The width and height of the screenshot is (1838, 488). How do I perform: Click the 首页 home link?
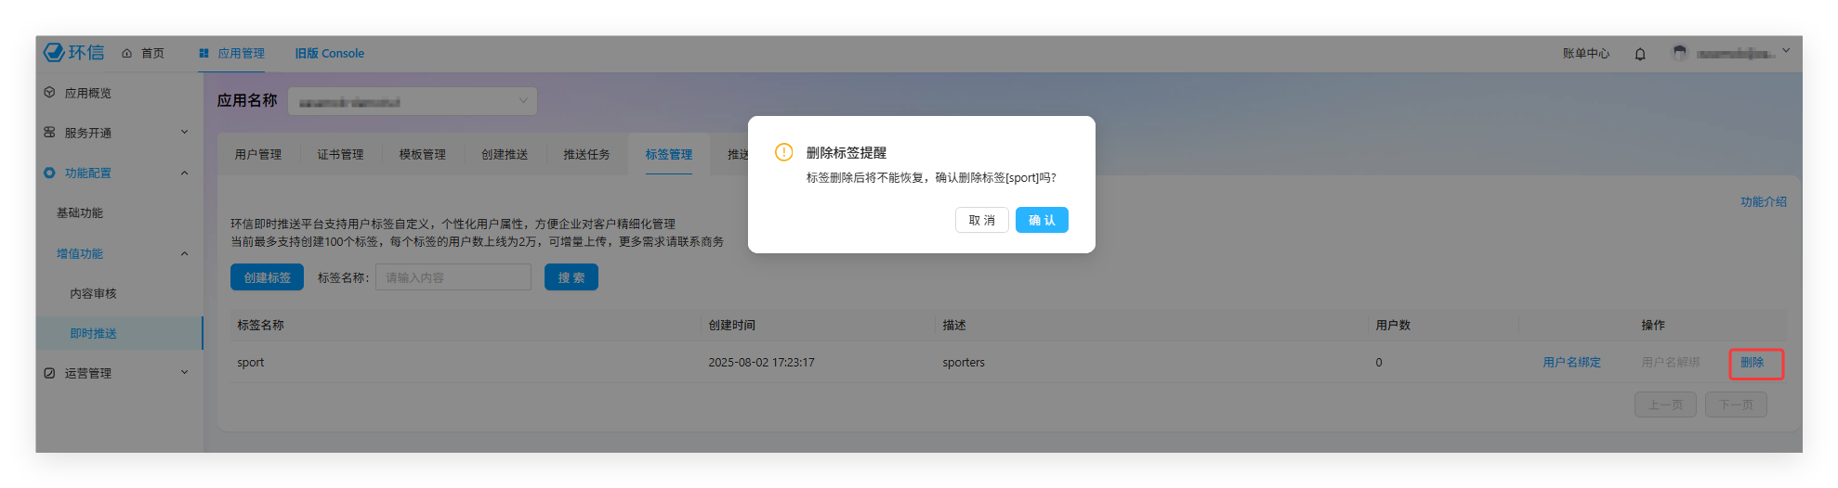click(x=143, y=54)
